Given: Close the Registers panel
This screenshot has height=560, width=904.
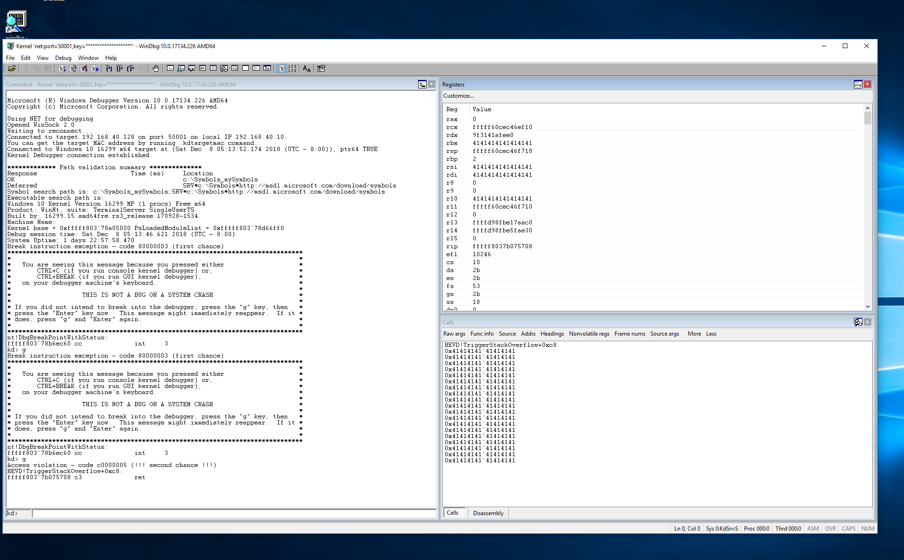Looking at the screenshot, I should coord(868,85).
